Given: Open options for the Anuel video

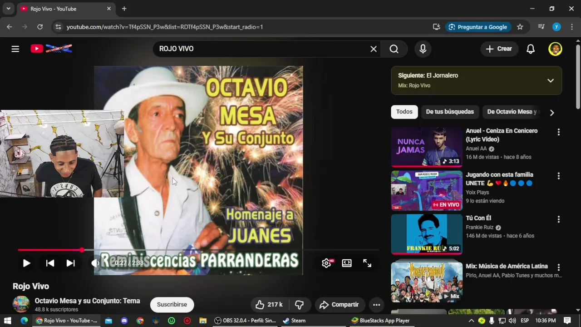Looking at the screenshot, I should point(559,132).
